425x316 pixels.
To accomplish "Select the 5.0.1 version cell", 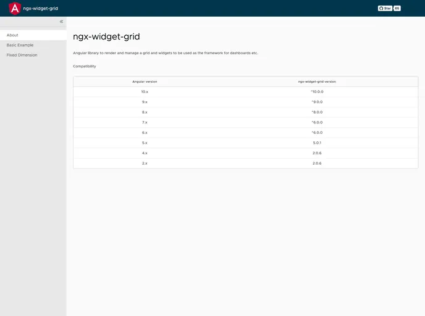I will tap(317, 143).
